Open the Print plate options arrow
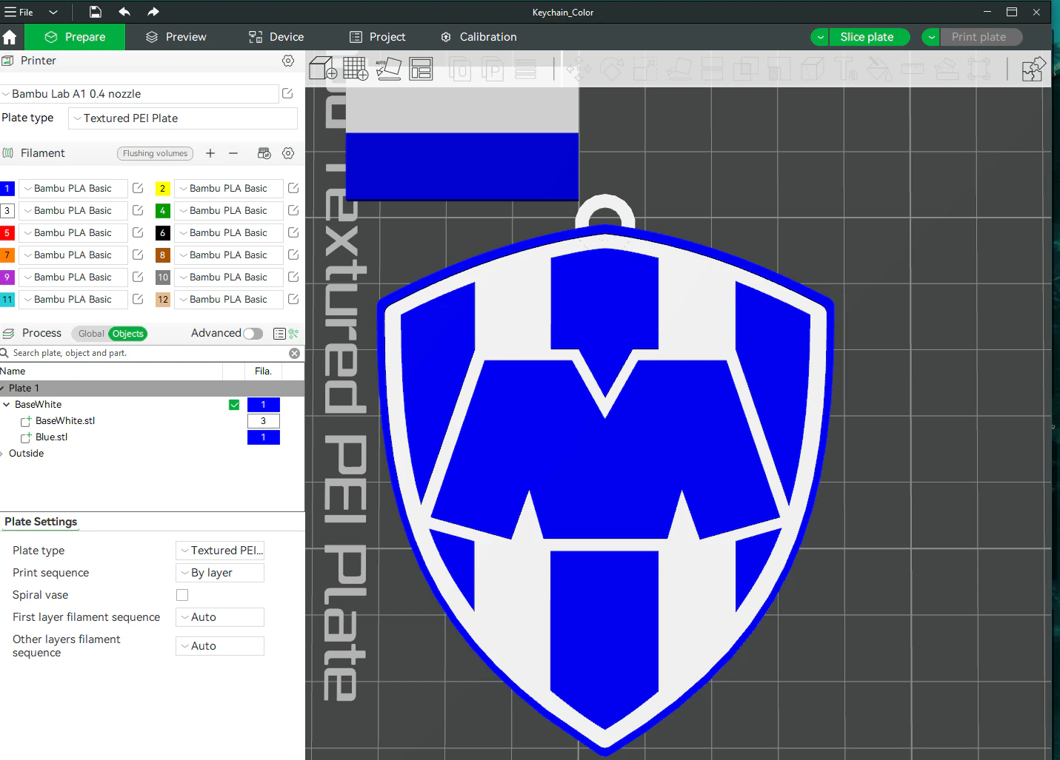 [931, 37]
